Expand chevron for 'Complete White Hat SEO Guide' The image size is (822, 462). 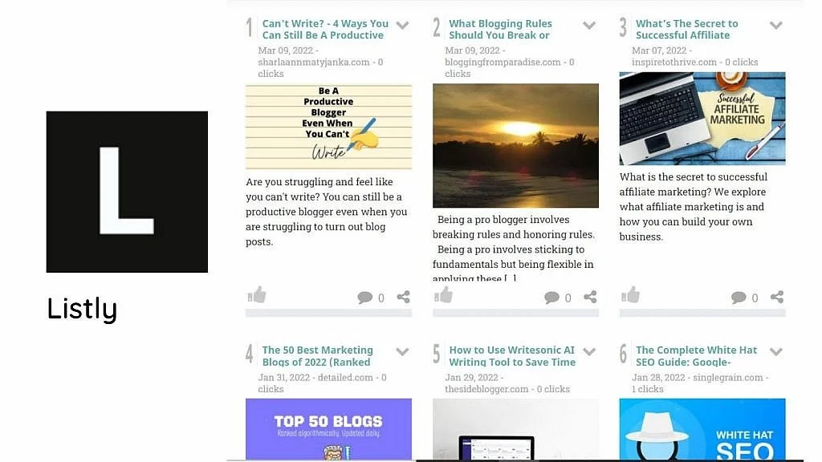776,351
